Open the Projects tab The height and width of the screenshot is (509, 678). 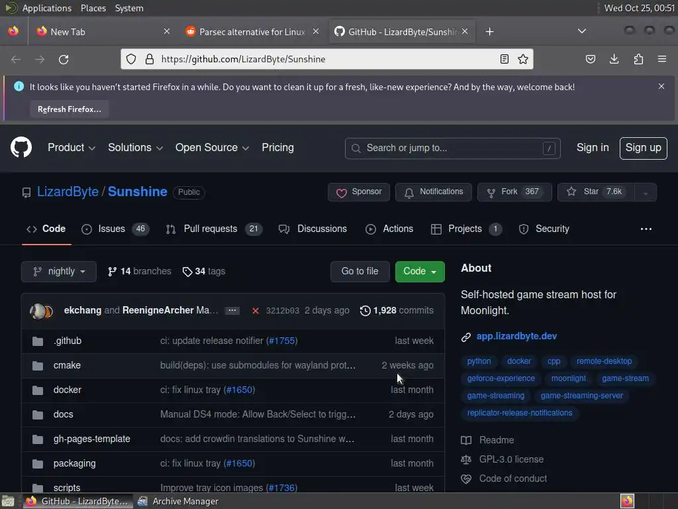pos(466,229)
